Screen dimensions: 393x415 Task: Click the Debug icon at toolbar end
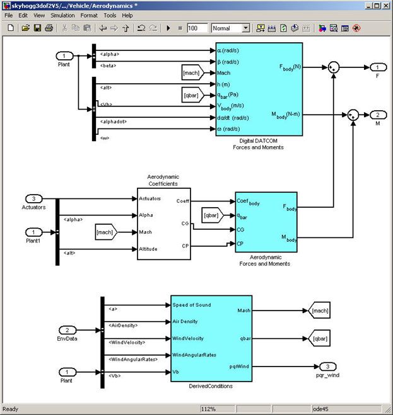pyautogui.click(x=356, y=28)
